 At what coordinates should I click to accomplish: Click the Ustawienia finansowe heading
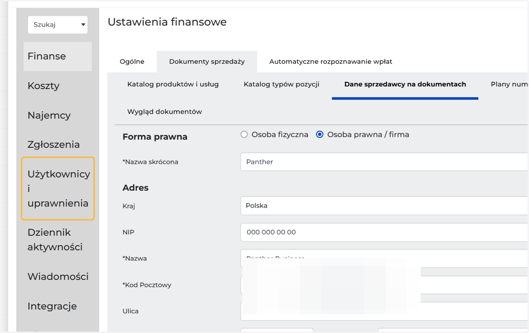[167, 22]
